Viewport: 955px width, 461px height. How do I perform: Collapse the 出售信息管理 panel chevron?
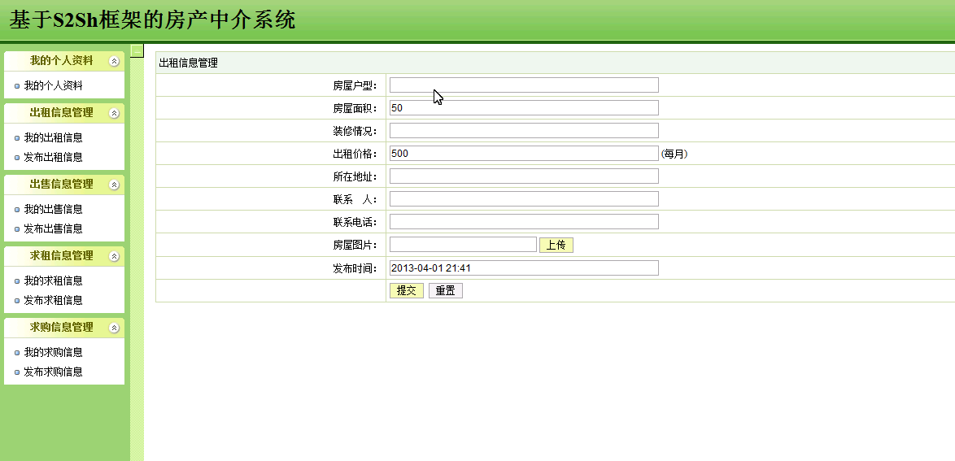pos(114,185)
